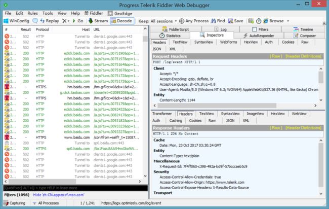Click request headers horizontal scrollbar right arrow
The image size is (329, 209).
click(315, 106)
